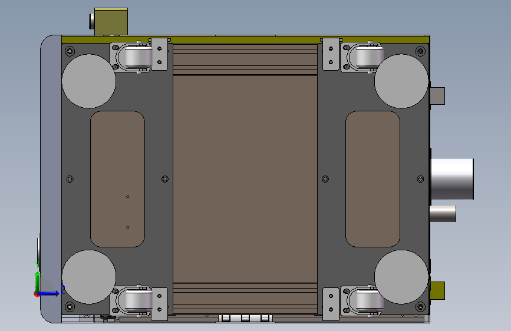
Task: Click the white connector at bottom center
Action: tap(245, 318)
